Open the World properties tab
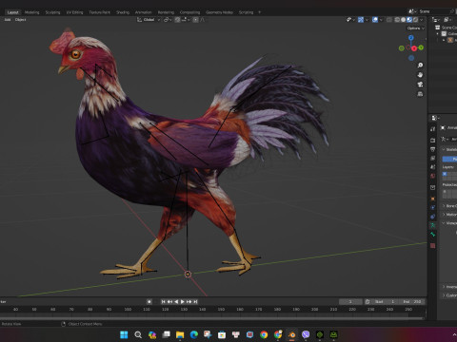This screenshot has width=457, height=342. click(x=432, y=176)
